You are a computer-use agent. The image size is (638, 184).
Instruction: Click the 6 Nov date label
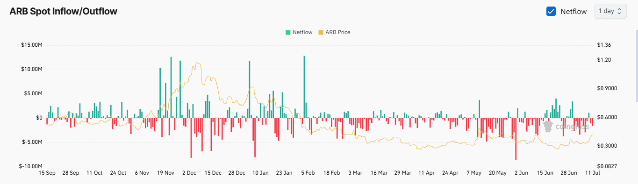tap(142, 173)
